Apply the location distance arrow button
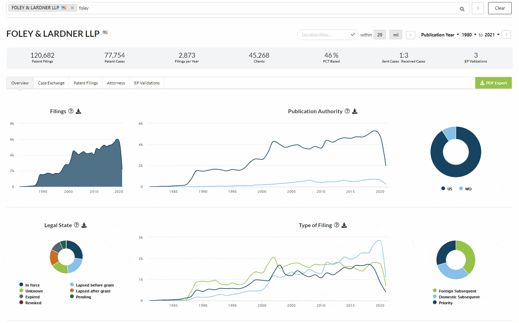The image size is (519, 323). click(x=410, y=35)
